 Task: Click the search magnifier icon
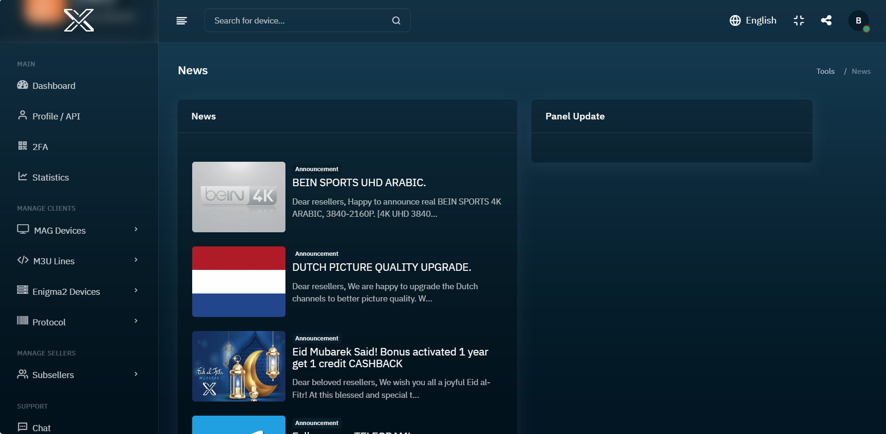tap(396, 21)
